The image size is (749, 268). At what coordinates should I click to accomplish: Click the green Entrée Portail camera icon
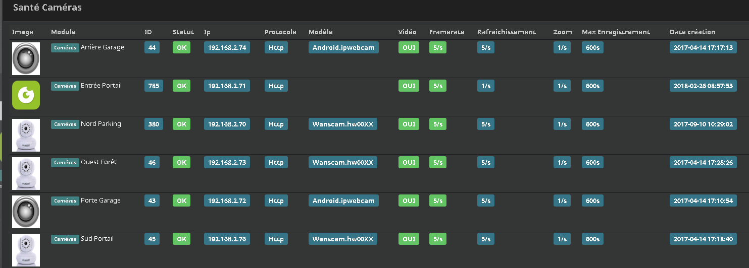(26, 96)
